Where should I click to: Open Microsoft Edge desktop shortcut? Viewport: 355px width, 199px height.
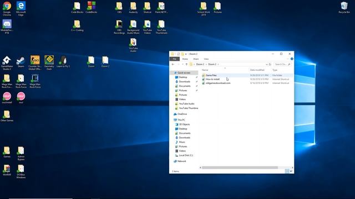tap(21, 9)
